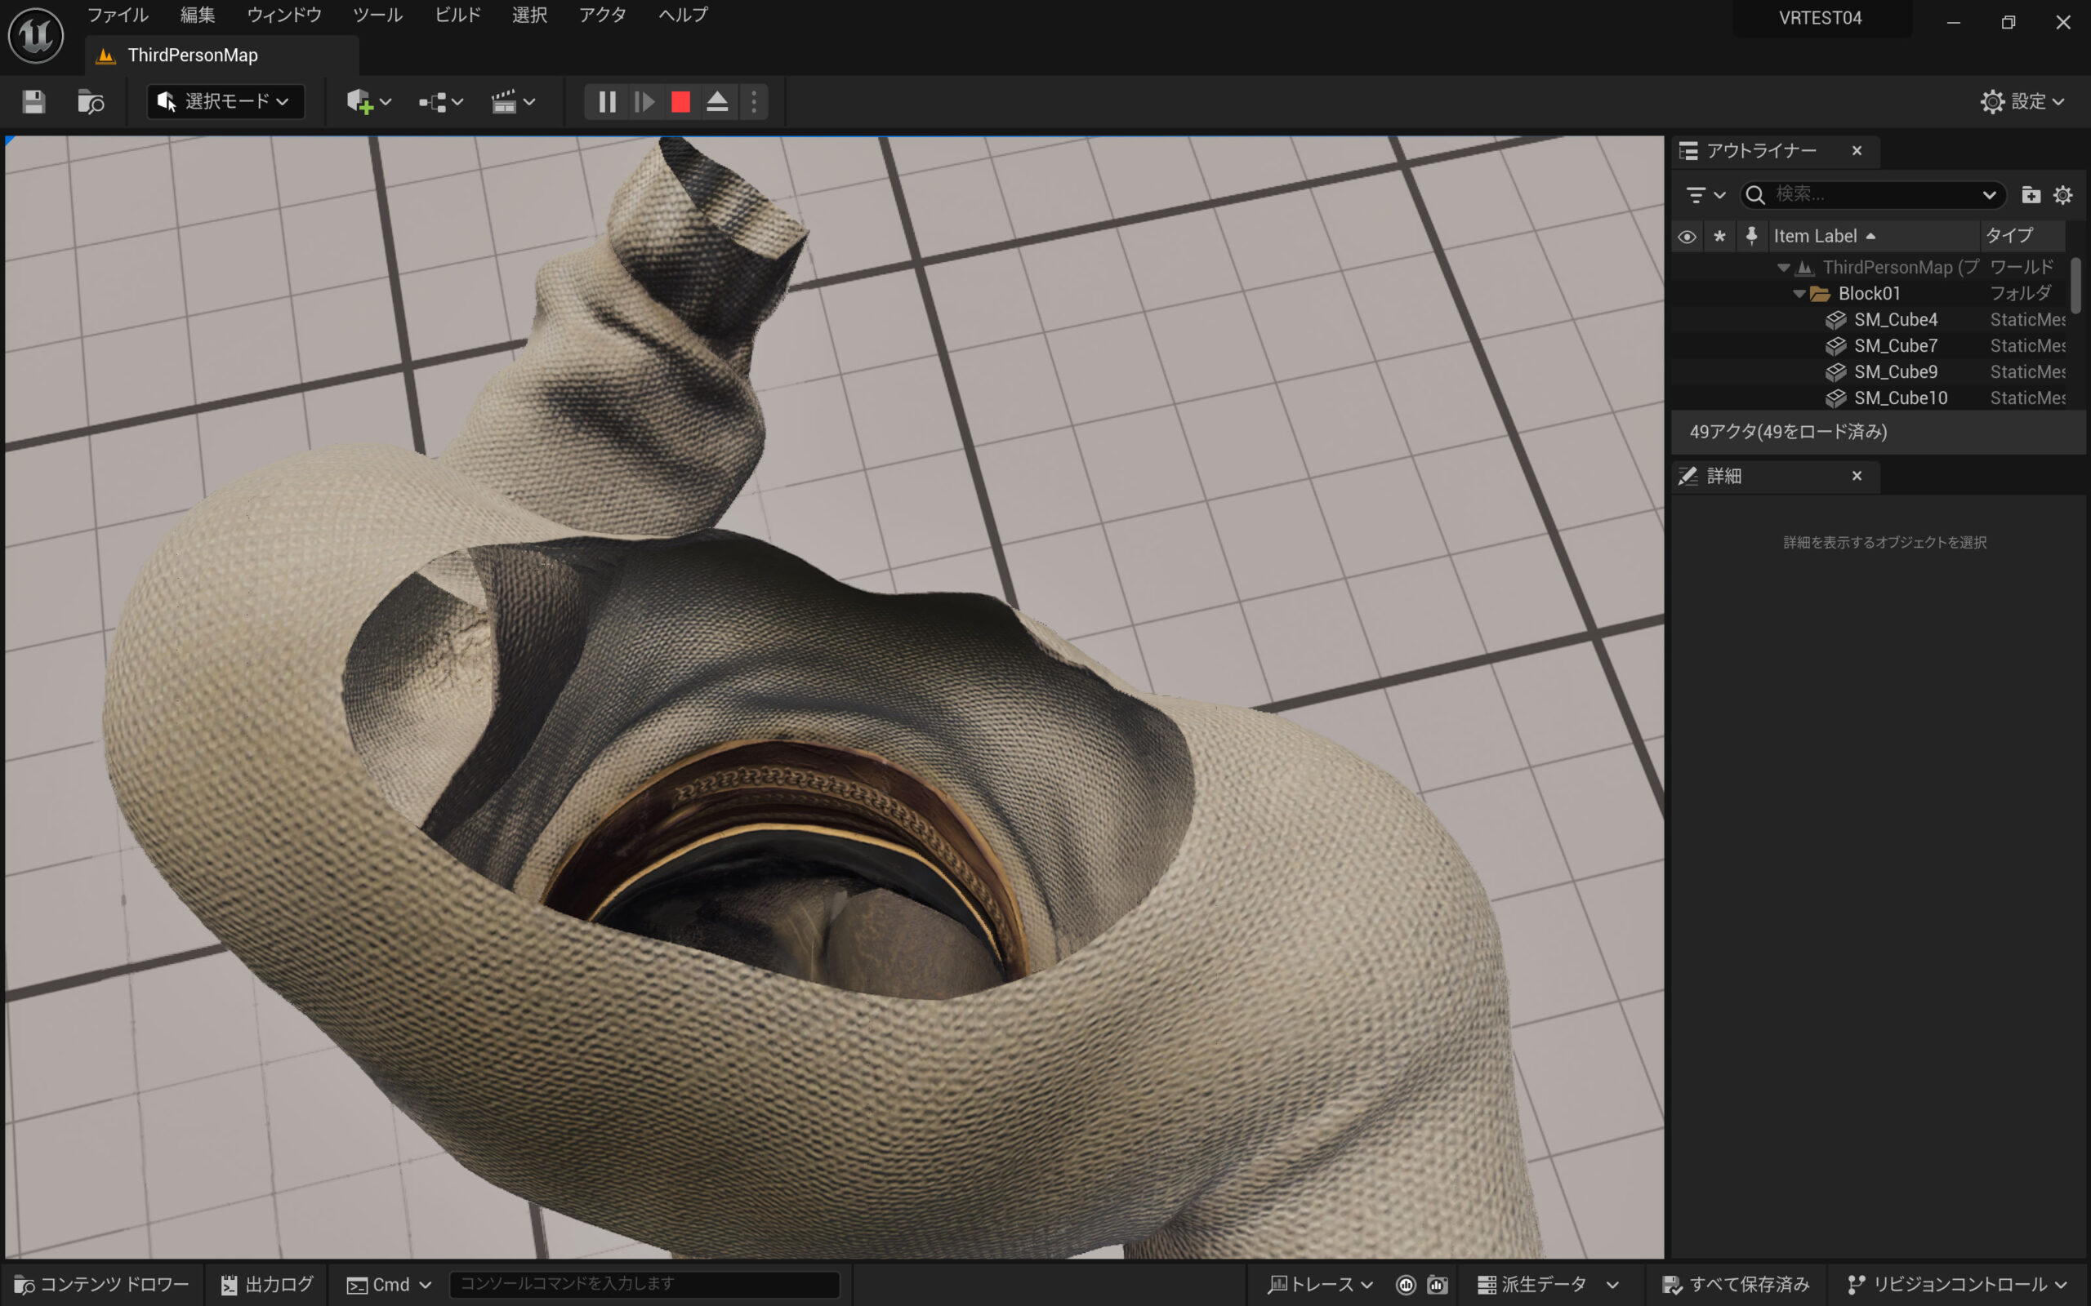Eject from the player controller

(717, 102)
